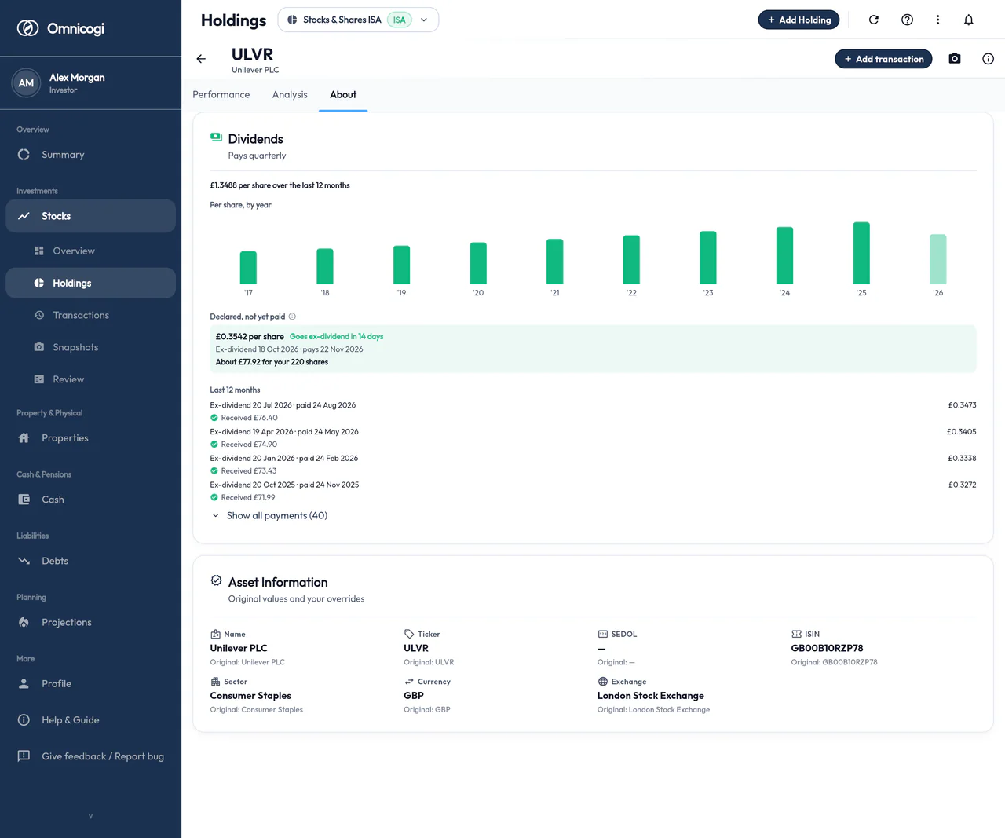Click the info icon next to ULVR header
The height and width of the screenshot is (838, 1005).
click(988, 59)
